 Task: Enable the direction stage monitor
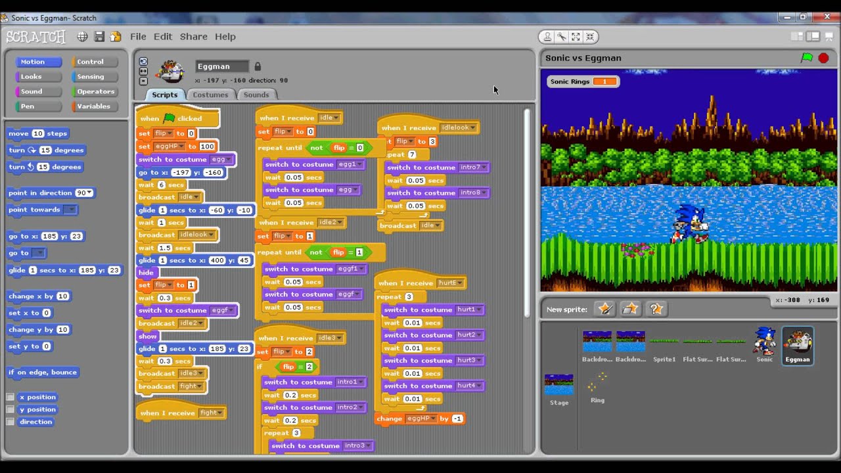coord(10,422)
